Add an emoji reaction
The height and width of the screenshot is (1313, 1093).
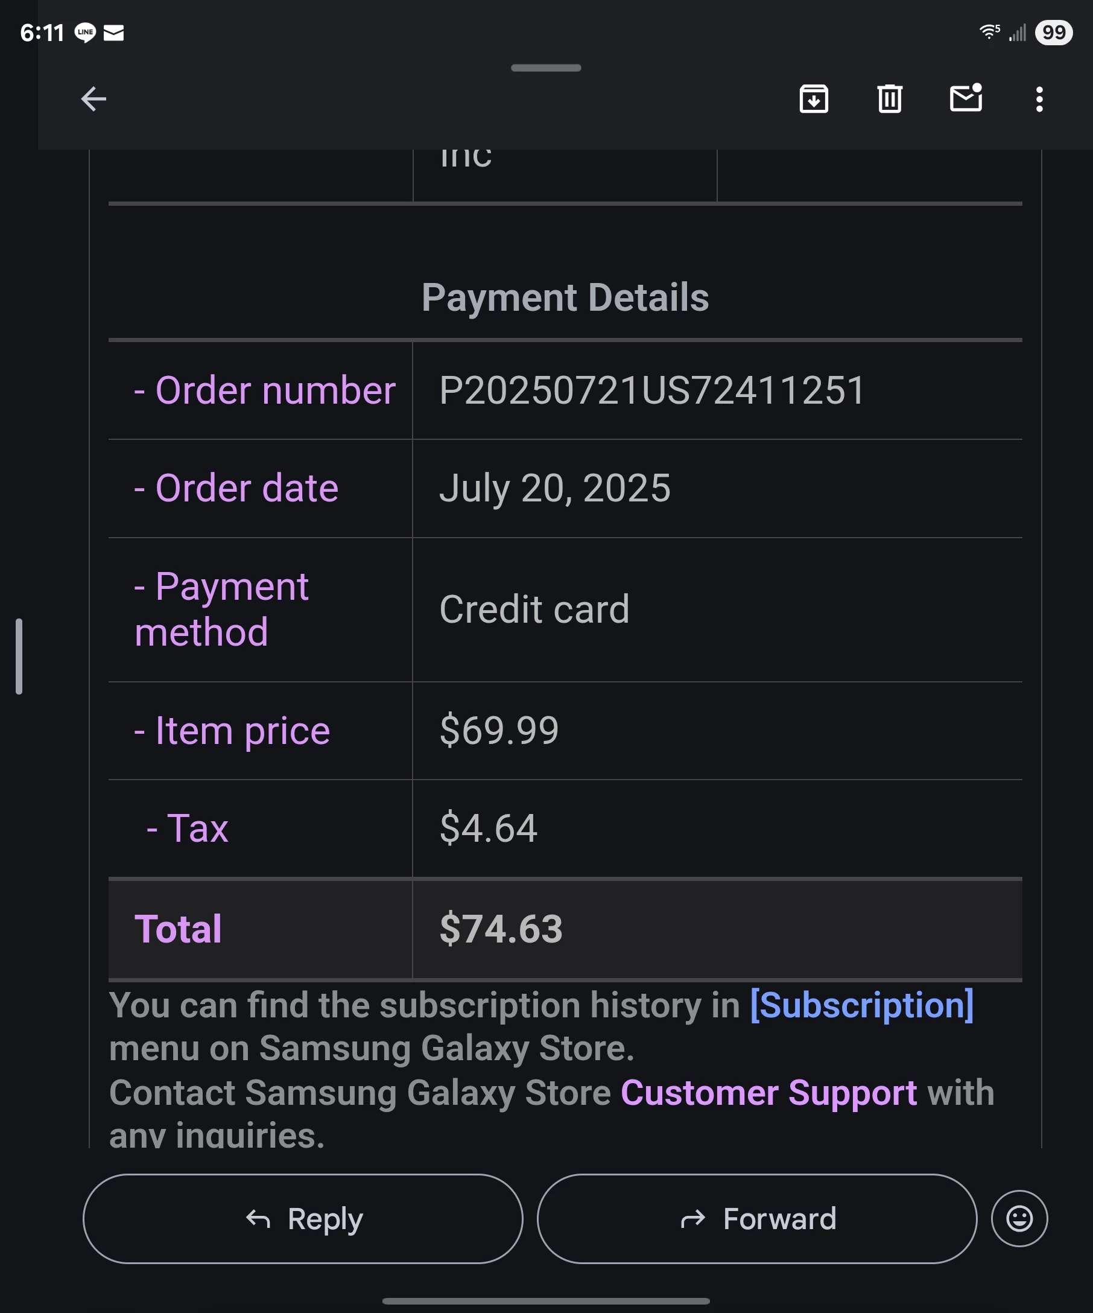1019,1219
